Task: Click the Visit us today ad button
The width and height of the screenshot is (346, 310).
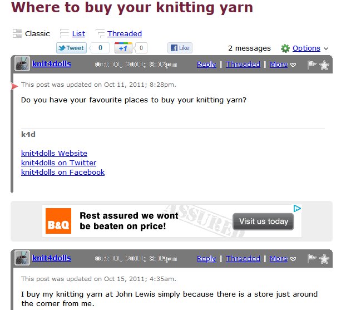Action: 264,221
